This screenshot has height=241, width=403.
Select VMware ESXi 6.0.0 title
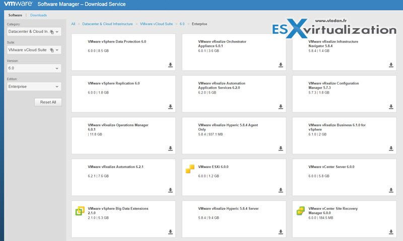213,167
